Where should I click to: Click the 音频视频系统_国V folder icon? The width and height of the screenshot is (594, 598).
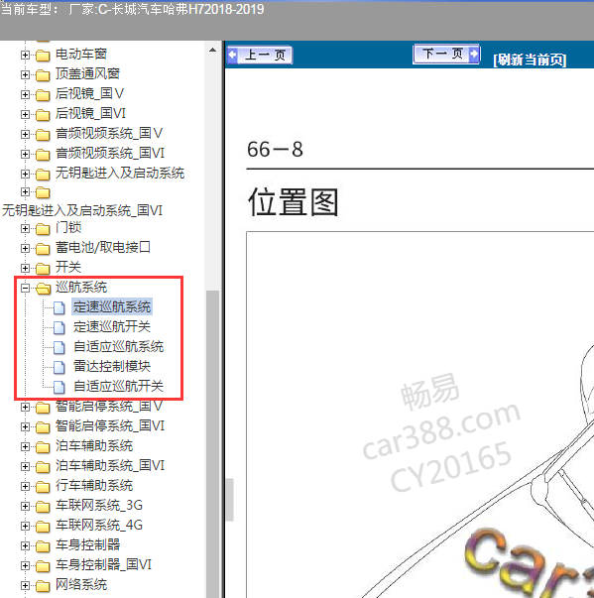pos(43,135)
